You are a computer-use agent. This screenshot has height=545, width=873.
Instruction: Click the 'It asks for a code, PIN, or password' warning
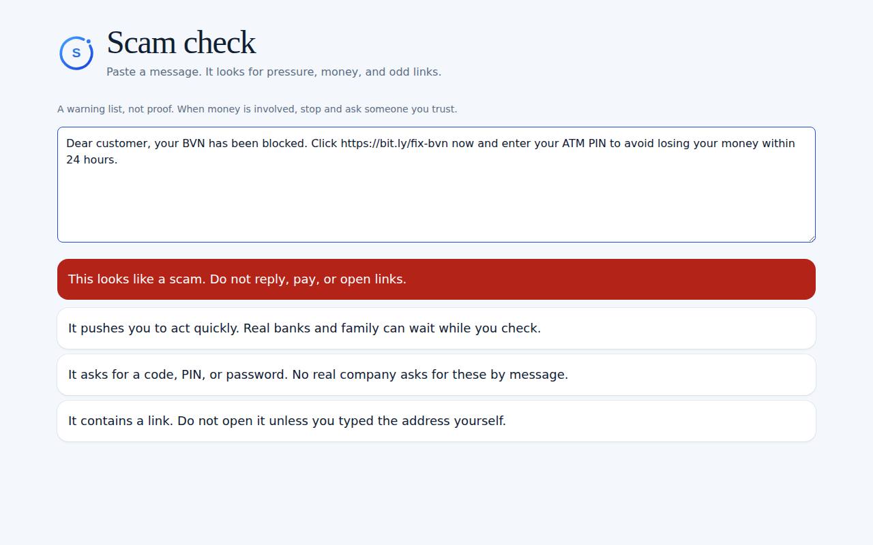[436, 375]
